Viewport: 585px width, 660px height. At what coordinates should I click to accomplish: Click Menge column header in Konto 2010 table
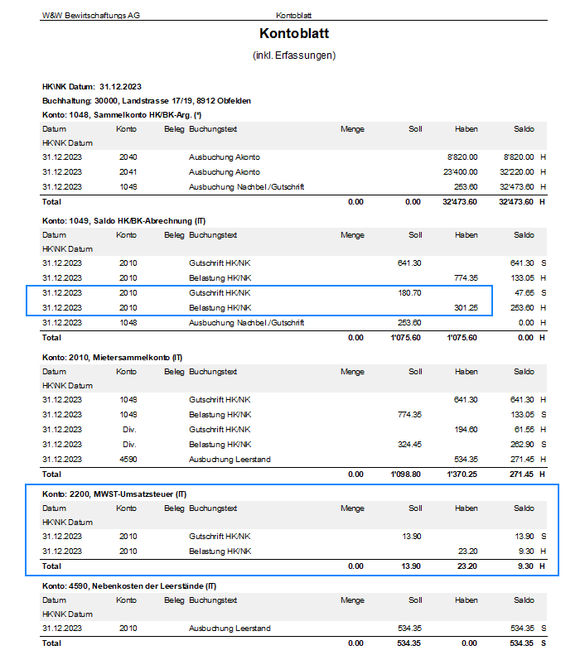(352, 372)
